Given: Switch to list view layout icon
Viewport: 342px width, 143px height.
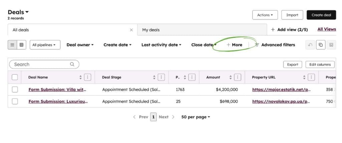Looking at the screenshot, I should tap(12, 45).
